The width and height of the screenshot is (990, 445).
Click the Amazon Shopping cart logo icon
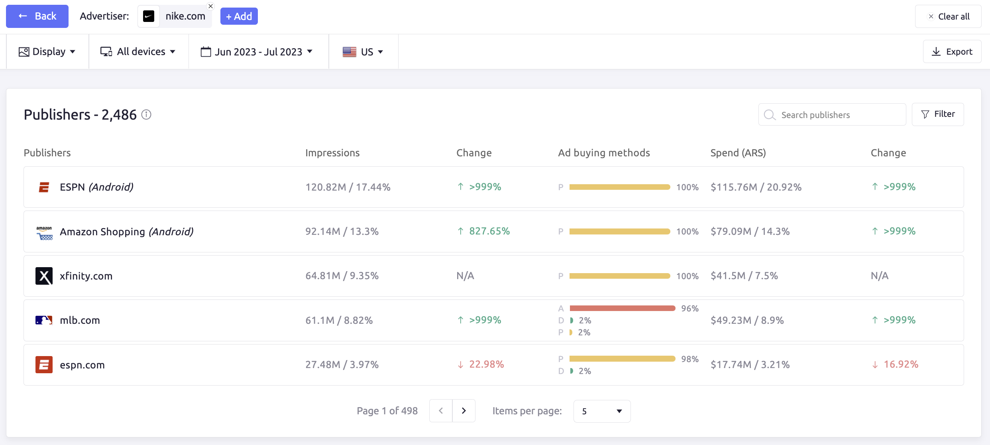click(44, 233)
